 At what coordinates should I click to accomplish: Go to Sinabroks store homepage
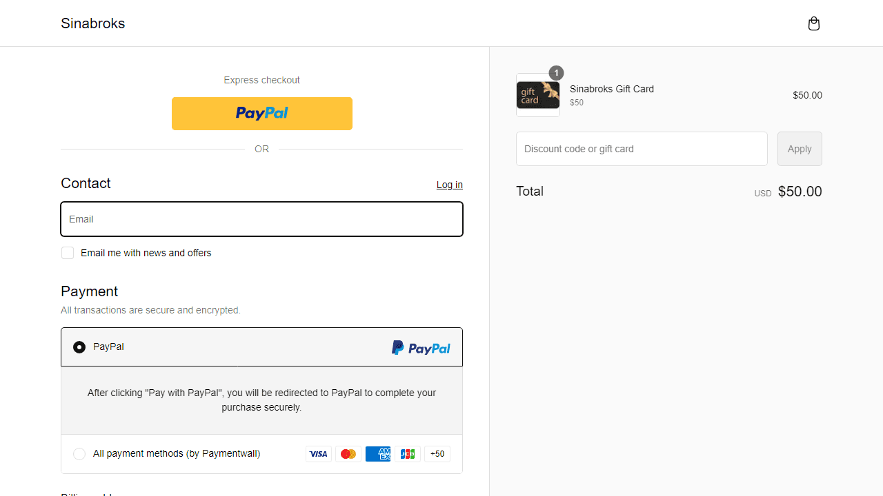click(x=93, y=23)
